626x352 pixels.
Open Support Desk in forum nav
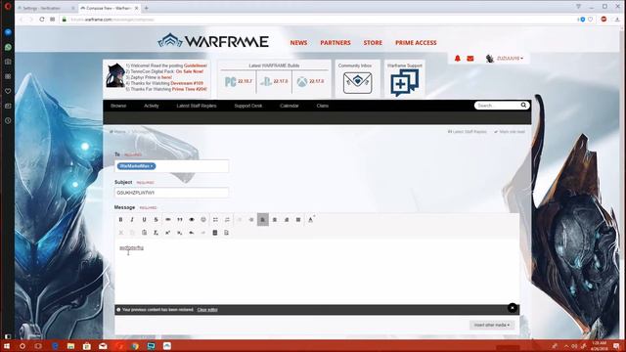248,106
